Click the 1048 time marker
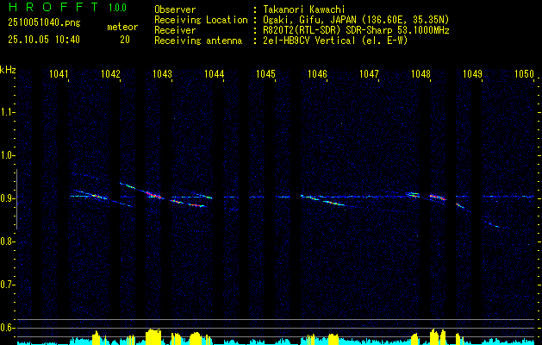Viewport: 542px width, 345px height. [x=421, y=74]
